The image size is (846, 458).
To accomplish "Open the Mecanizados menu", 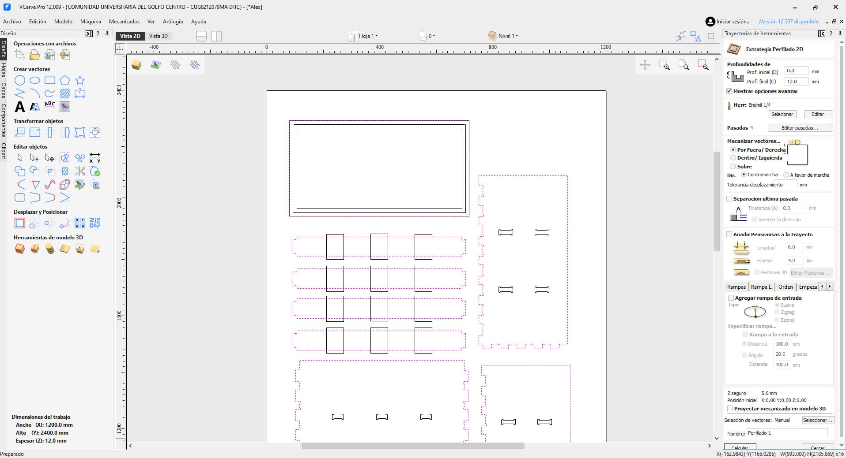I will point(124,22).
